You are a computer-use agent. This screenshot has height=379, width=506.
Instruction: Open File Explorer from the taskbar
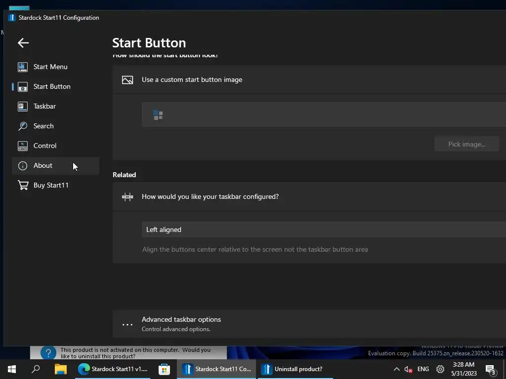(x=60, y=369)
